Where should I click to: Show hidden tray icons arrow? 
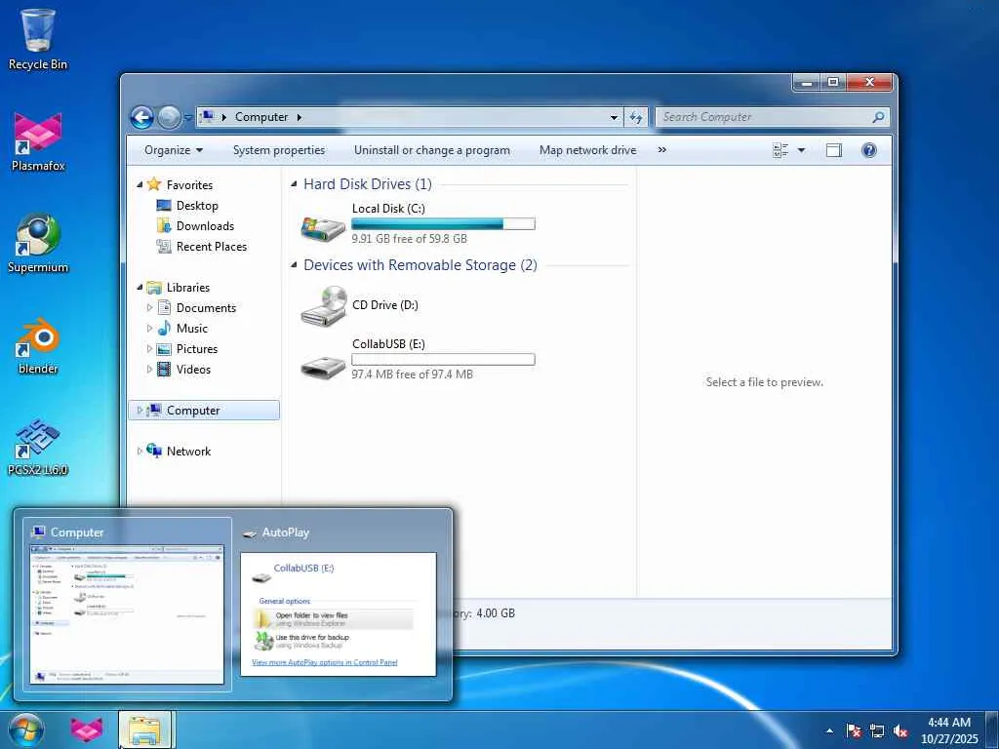829,730
